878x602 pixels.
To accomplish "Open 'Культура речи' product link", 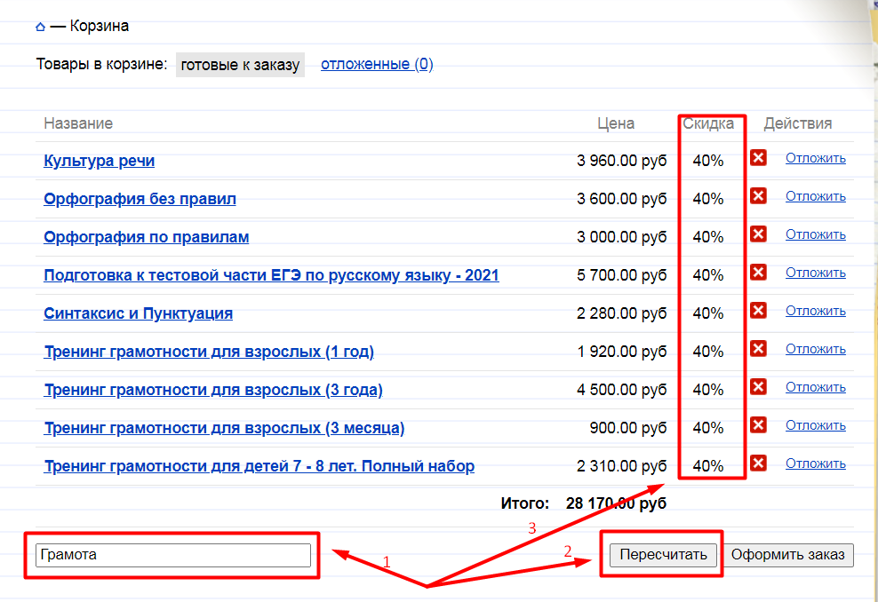I will tap(100, 161).
